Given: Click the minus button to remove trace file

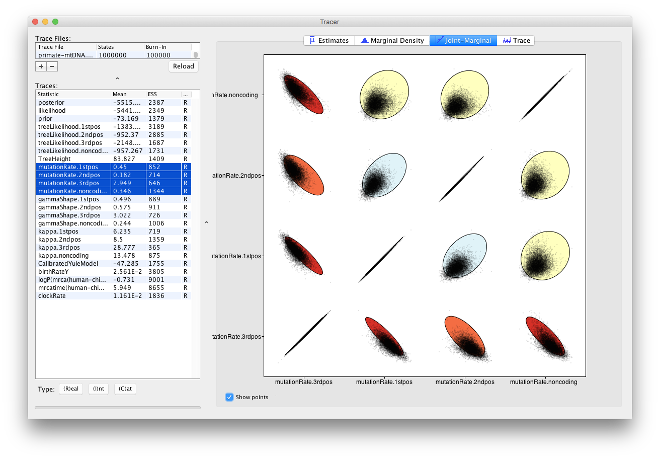Looking at the screenshot, I should (x=52, y=66).
